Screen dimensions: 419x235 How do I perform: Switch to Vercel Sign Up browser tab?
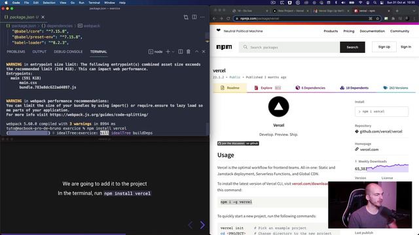point(331,11)
